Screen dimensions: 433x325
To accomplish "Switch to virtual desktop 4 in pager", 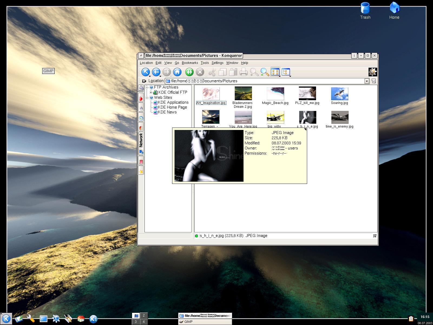I will tap(144, 322).
